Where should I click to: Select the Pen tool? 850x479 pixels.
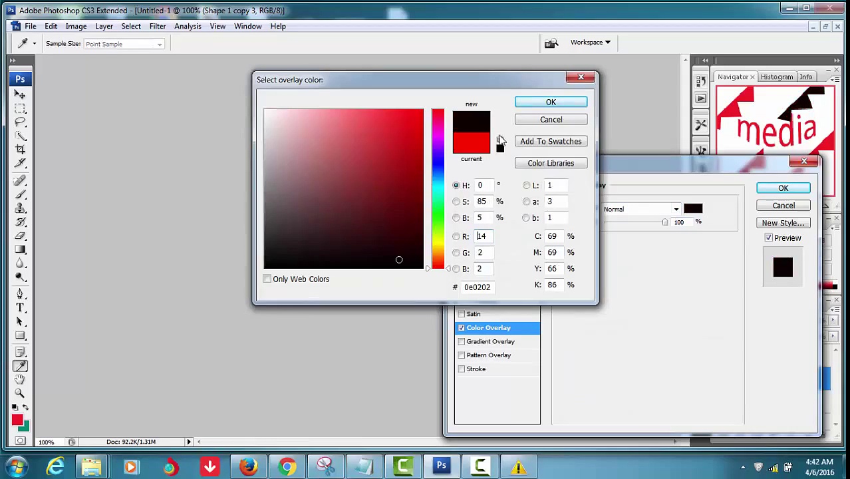[x=20, y=293]
